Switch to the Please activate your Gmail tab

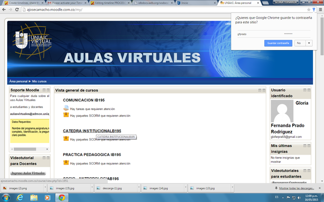[67, 3]
